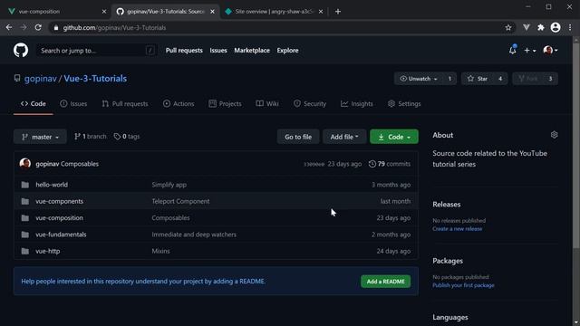Open GitHub home via Octocat logo
580x326 pixels.
coord(21,51)
